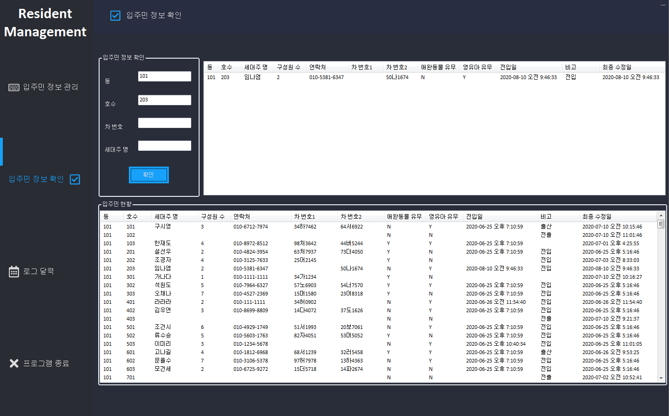
Task: Toggle the 입주민 정보 확인 checkbox in top bar
Action: [x=115, y=15]
